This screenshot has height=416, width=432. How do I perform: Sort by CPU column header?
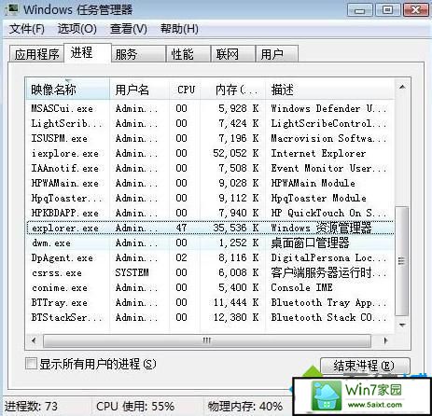pos(185,90)
